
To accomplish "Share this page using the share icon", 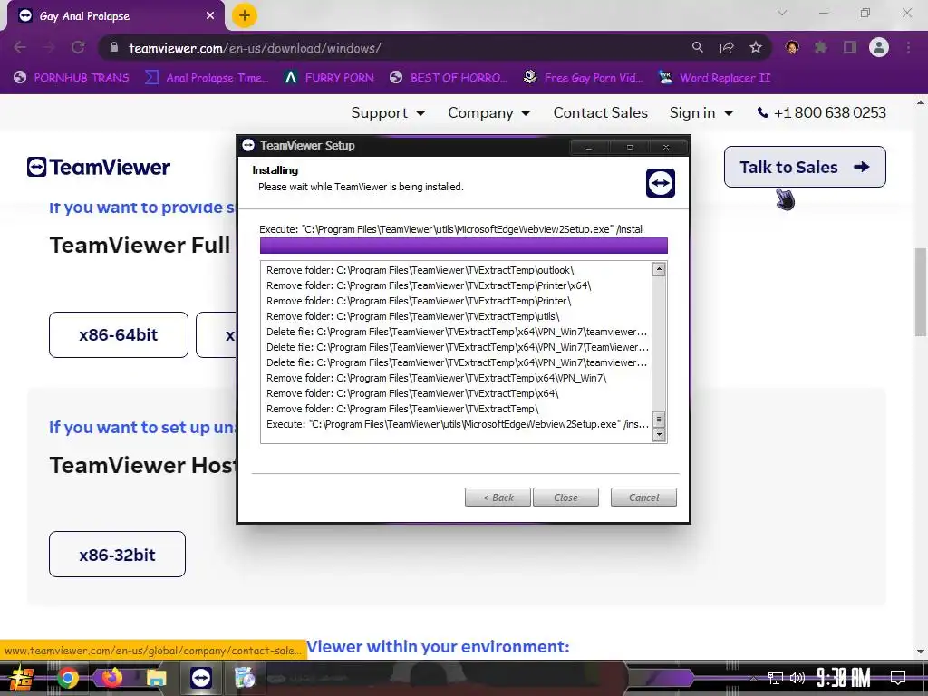I will pos(726,48).
